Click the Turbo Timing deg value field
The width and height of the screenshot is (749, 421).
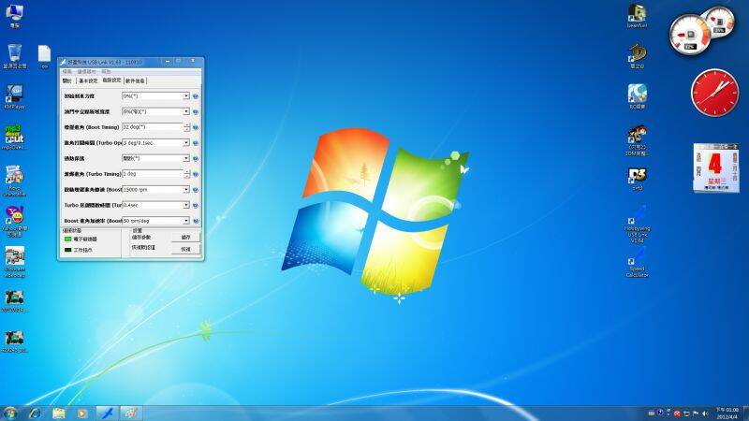(153, 174)
